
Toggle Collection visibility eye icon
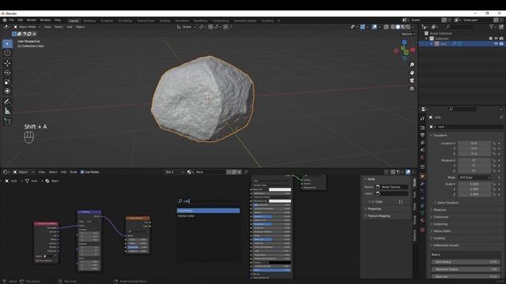pos(496,39)
